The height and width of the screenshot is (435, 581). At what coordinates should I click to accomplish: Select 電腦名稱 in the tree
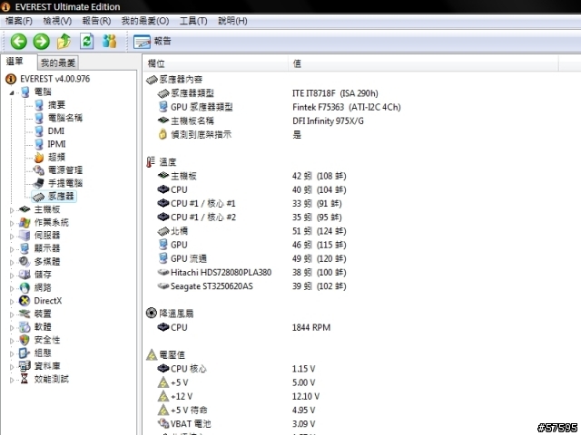coord(65,118)
